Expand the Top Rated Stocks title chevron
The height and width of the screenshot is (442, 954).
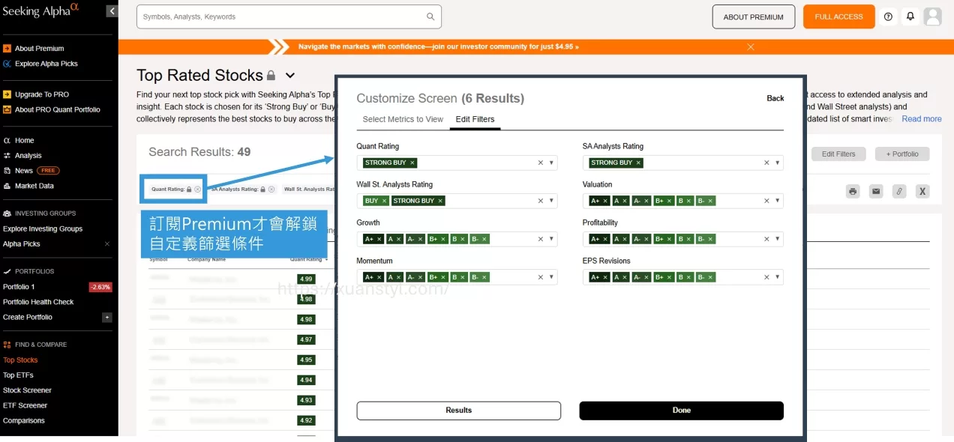tap(290, 76)
